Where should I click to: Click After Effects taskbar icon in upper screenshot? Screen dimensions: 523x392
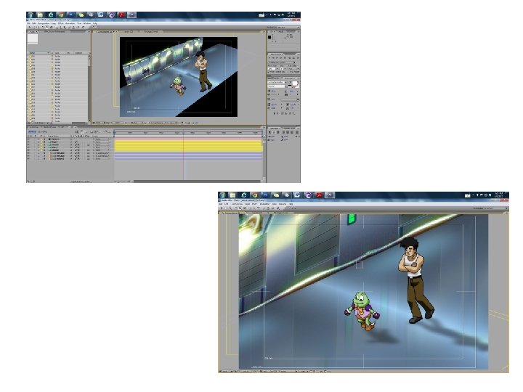point(131,15)
